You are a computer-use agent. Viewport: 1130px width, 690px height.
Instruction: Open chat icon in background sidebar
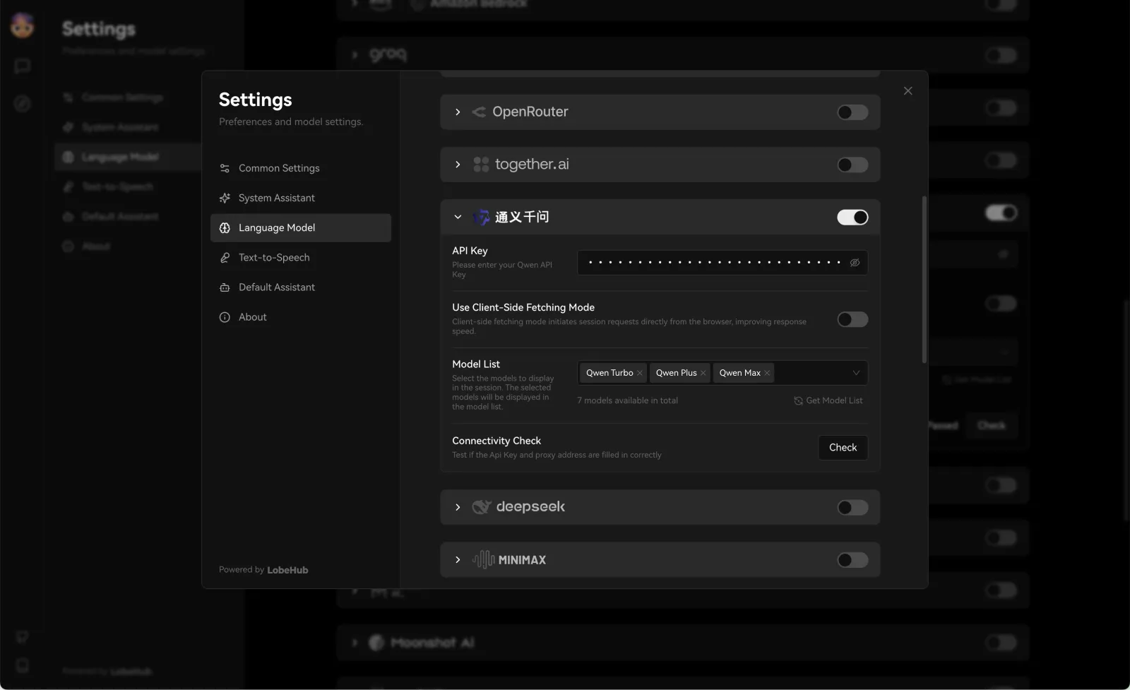point(23,66)
